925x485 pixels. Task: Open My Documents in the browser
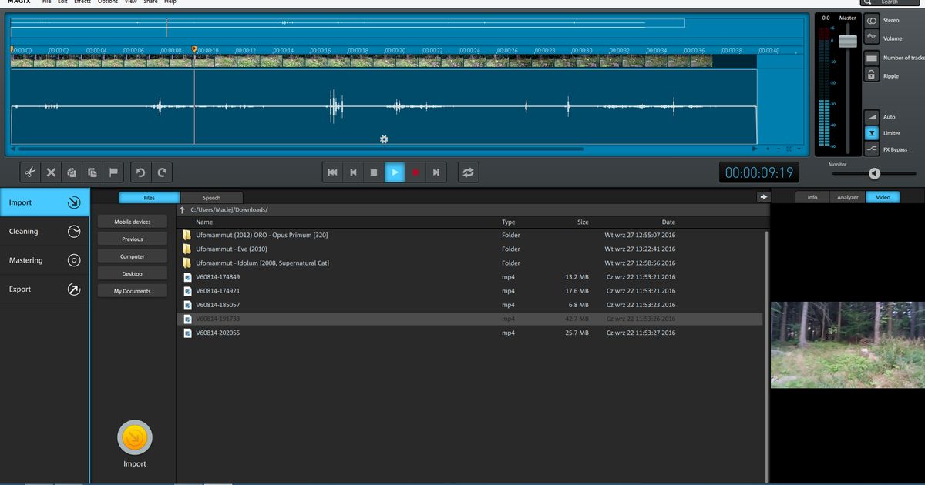(132, 290)
